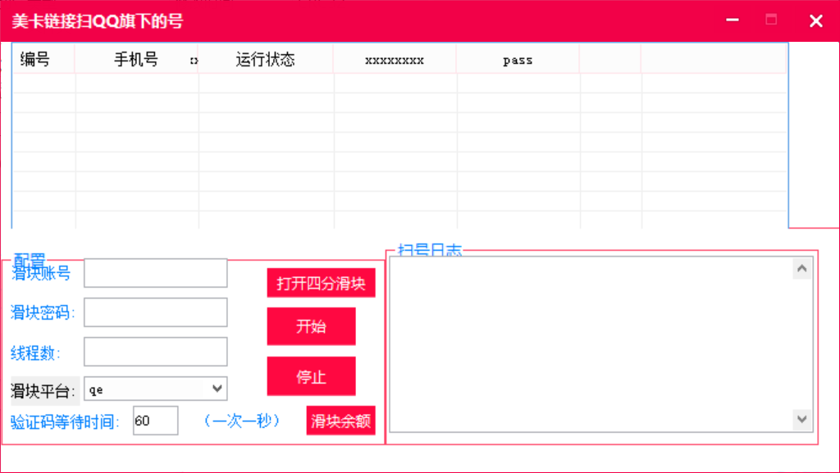Click the log scrollbar up arrow
Screen dimensions: 840x473
(x=802, y=268)
